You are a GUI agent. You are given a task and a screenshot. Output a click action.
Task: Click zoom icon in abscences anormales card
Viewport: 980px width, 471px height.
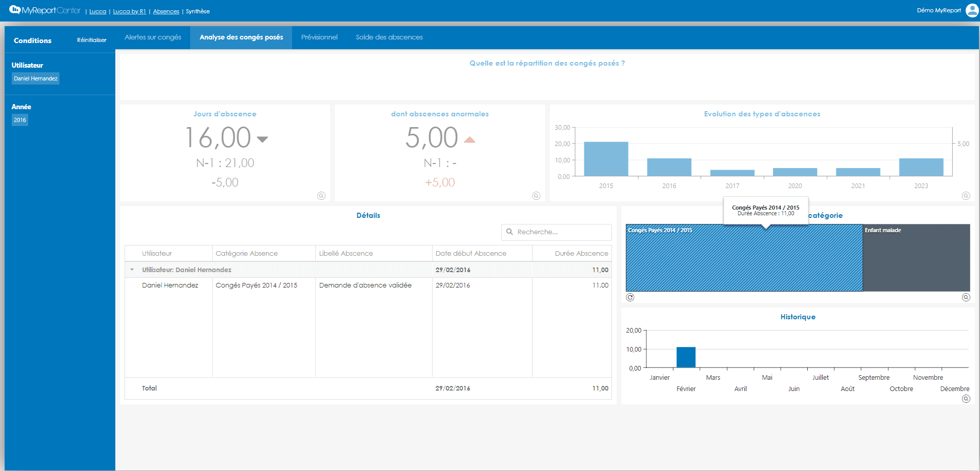(x=536, y=196)
